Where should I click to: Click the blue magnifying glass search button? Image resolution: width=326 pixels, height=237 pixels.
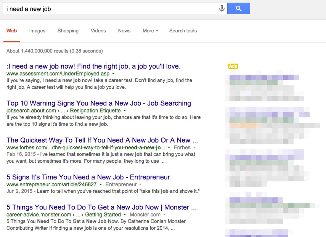pyautogui.click(x=239, y=8)
